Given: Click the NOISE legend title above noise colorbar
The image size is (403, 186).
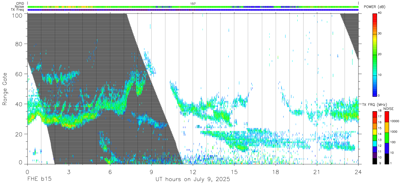Looking at the screenshot, I should (x=389, y=109).
